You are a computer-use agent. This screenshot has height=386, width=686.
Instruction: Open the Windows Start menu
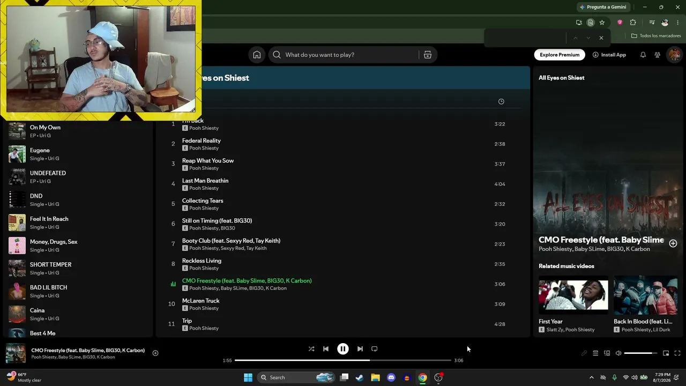[x=248, y=377]
